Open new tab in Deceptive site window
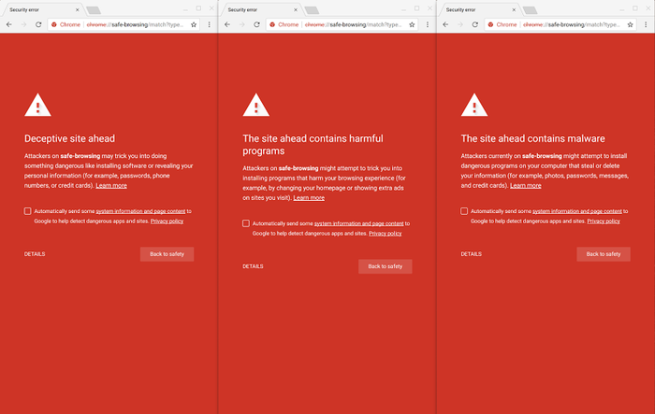The height and width of the screenshot is (414, 655). [x=94, y=10]
